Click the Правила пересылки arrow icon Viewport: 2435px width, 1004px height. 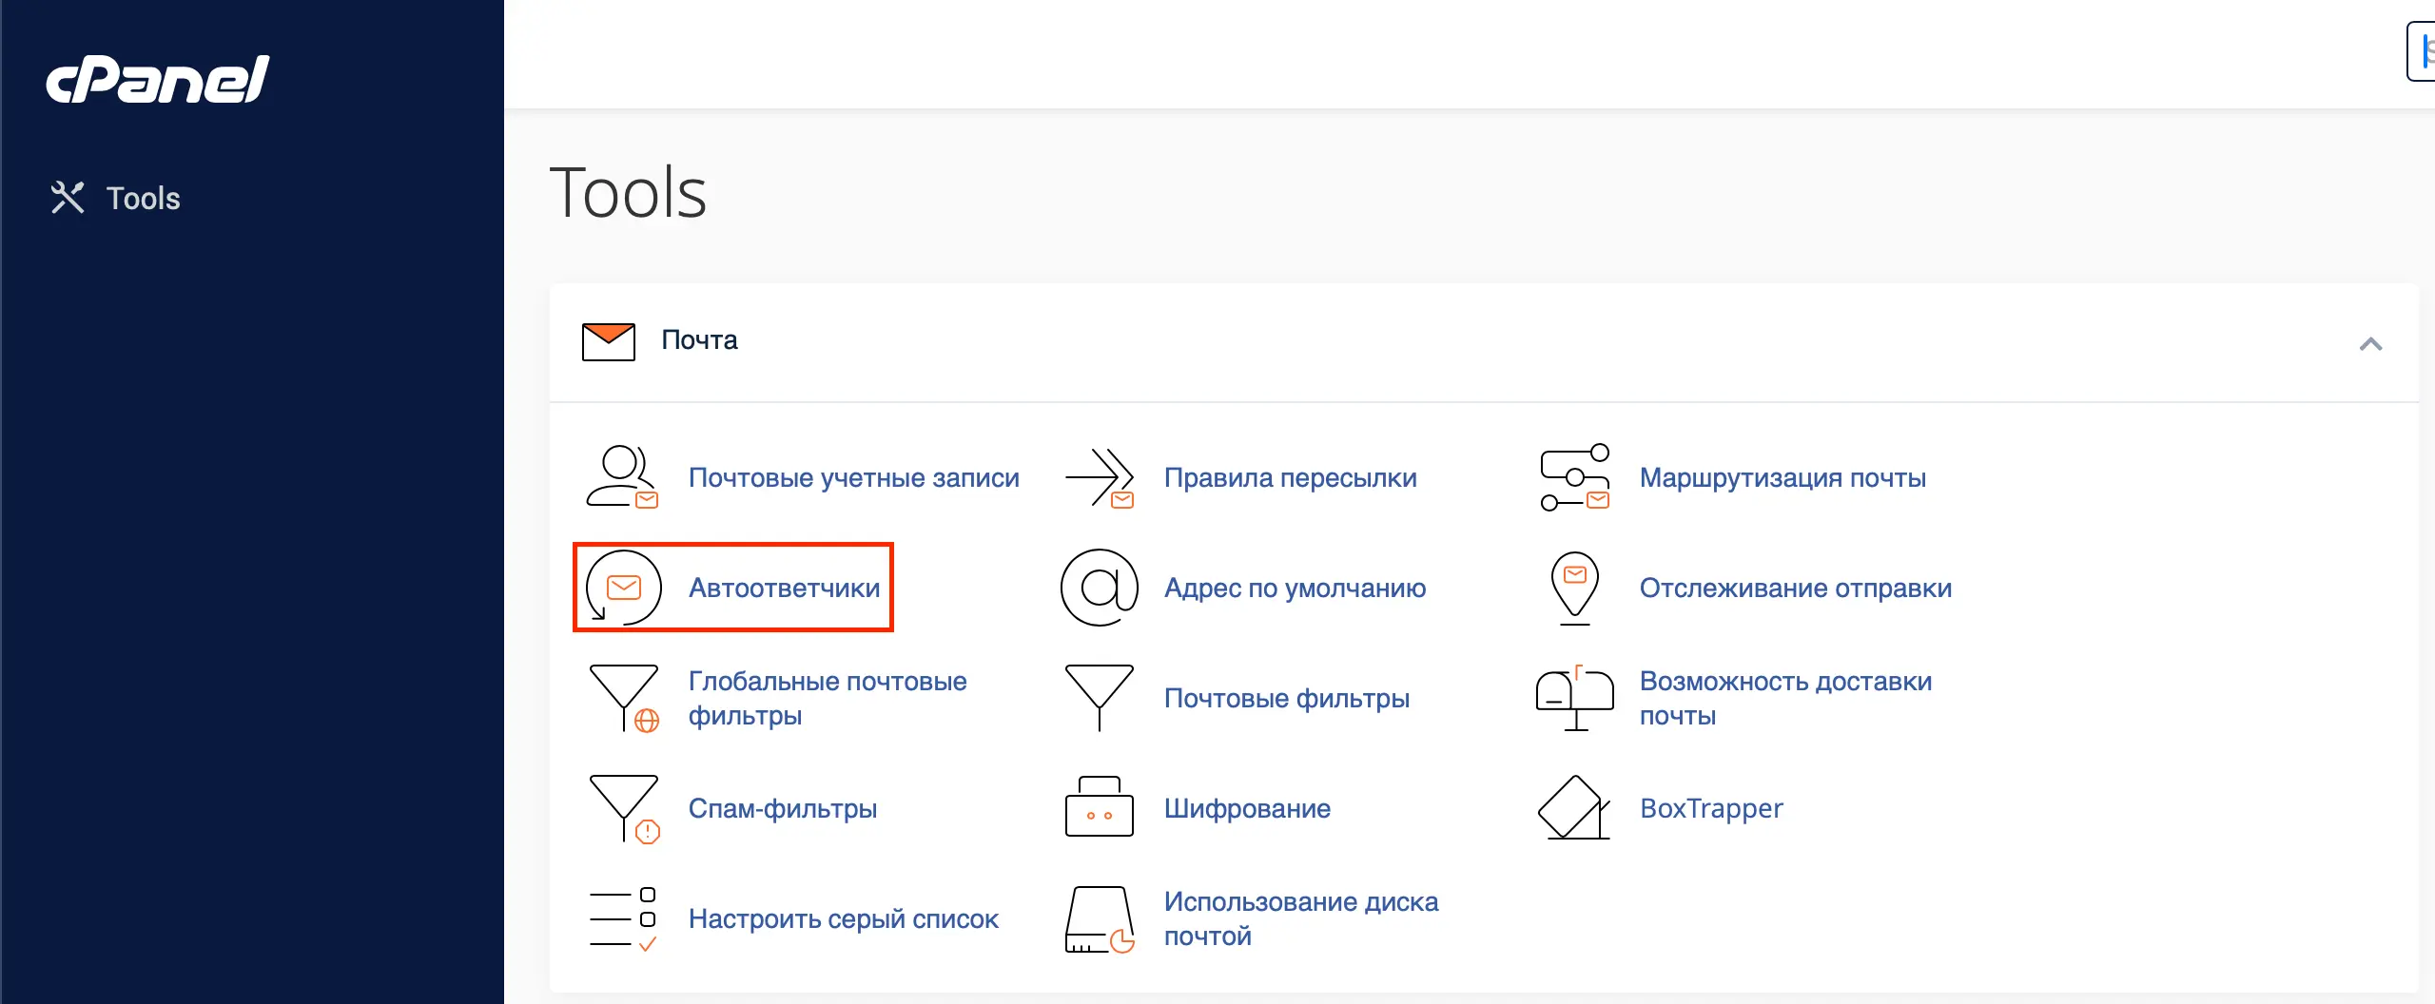1100,477
